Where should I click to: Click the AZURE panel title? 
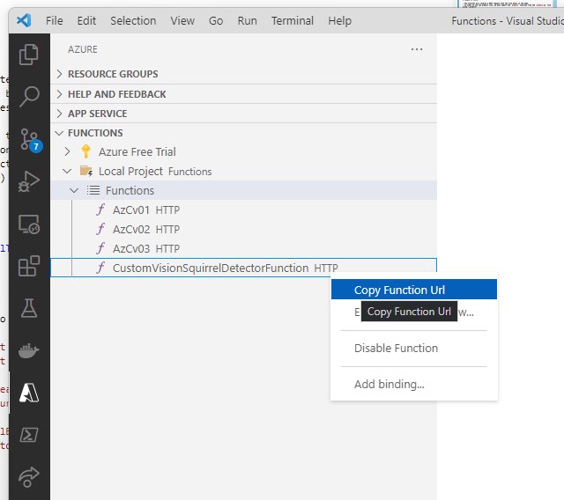pyautogui.click(x=82, y=49)
